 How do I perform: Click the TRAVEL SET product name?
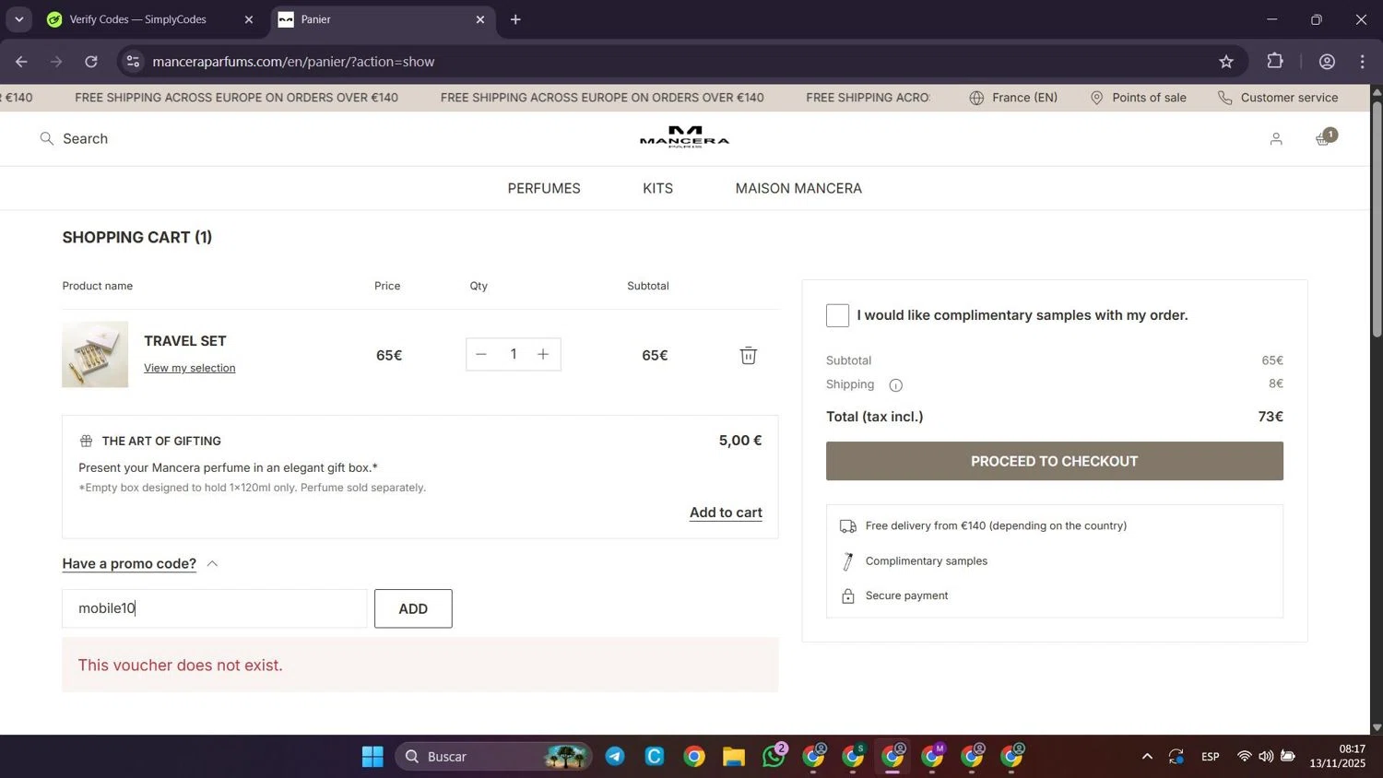(184, 341)
